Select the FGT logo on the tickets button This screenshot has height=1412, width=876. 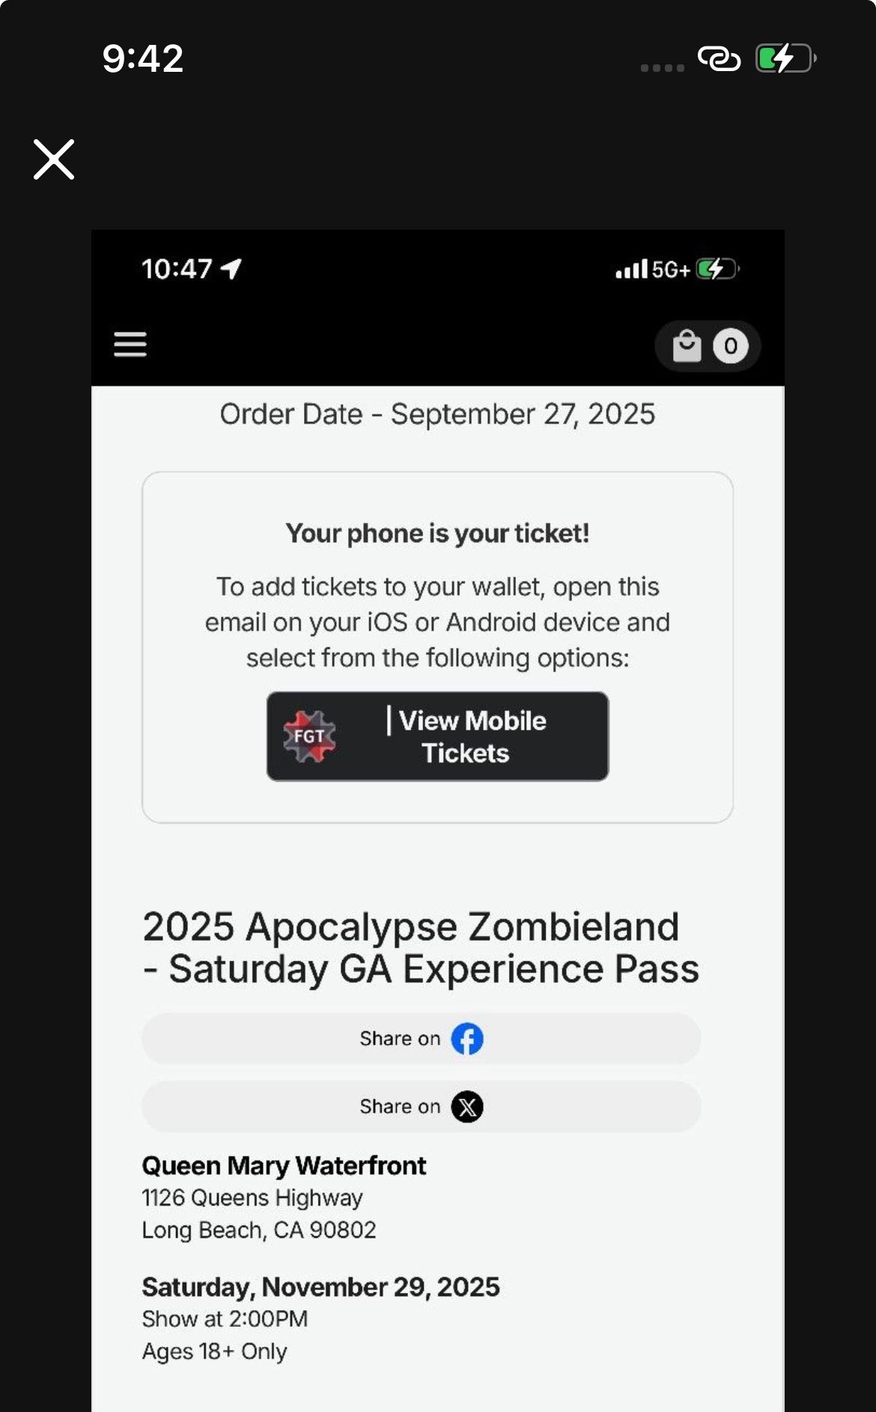309,736
